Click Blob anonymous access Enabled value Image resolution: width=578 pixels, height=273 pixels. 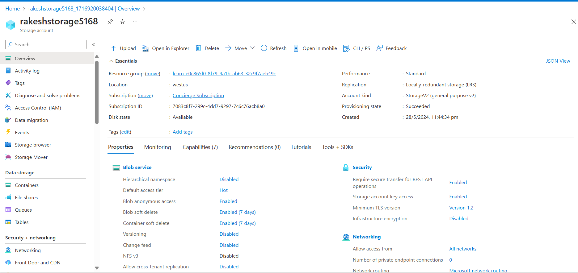[228, 201]
